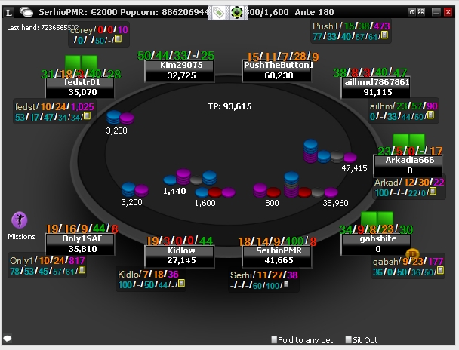Click Arkadia666's HUD stats 23/5/0/-/17
The height and width of the screenshot is (350, 459).
pos(410,151)
